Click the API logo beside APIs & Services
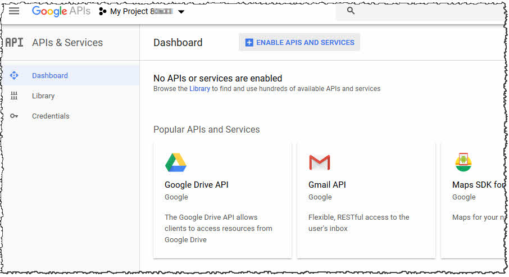The height and width of the screenshot is (277, 509). (x=15, y=43)
